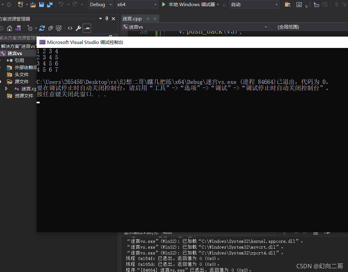
Task: Select the 外部依赖项 tree node
Action: coord(26,67)
